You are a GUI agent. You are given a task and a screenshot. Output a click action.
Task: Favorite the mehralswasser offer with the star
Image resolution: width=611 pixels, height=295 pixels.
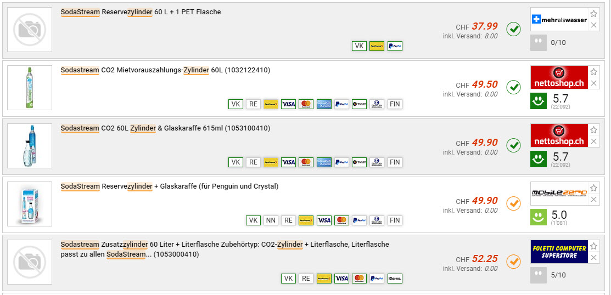[593, 14]
